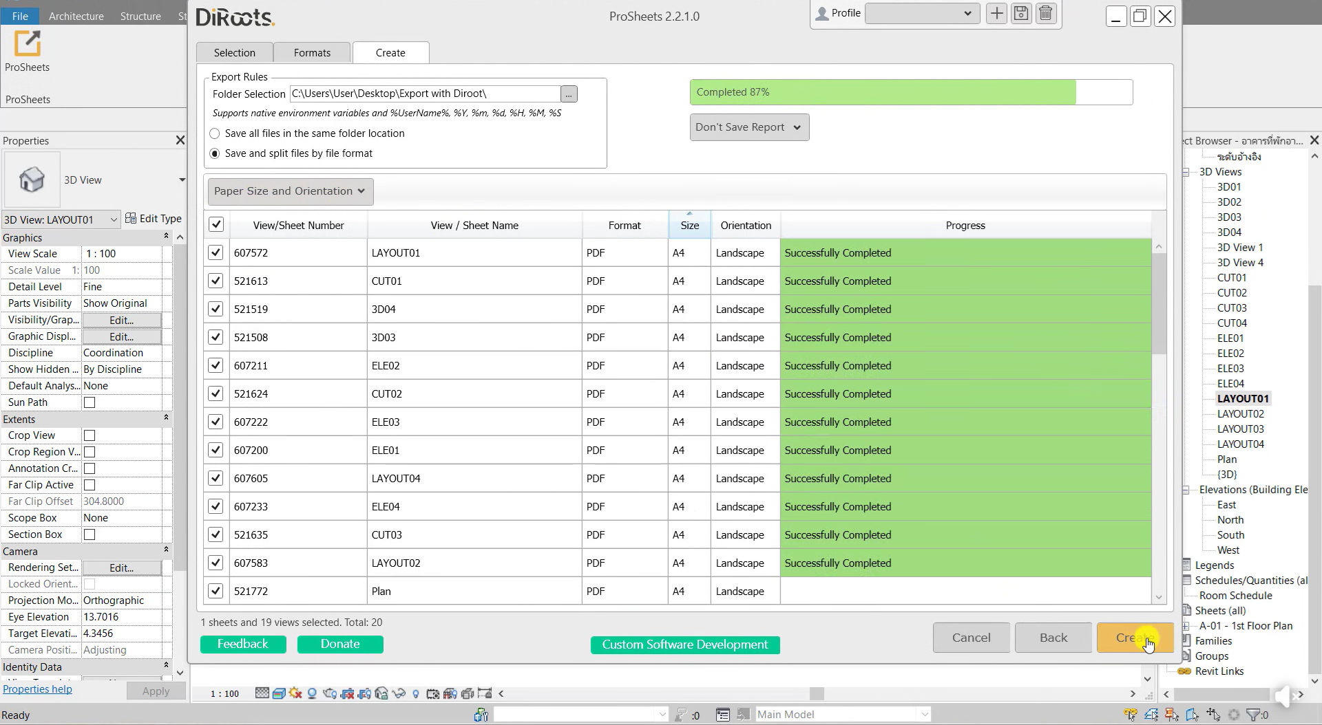Click the Unlocked 3D View house icon
Screen dimensions: 1322x725
point(381,693)
